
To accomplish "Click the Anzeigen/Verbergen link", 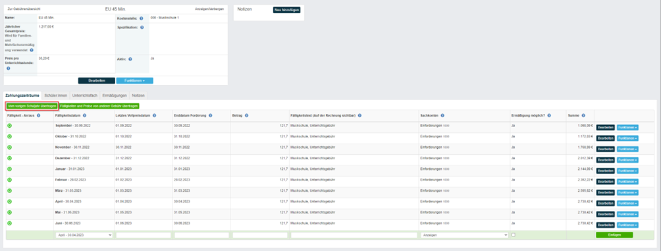I will pos(209,9).
